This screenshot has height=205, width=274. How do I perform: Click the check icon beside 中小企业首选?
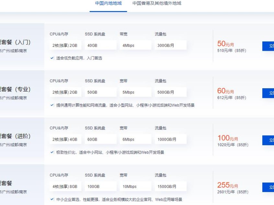coord(52,199)
